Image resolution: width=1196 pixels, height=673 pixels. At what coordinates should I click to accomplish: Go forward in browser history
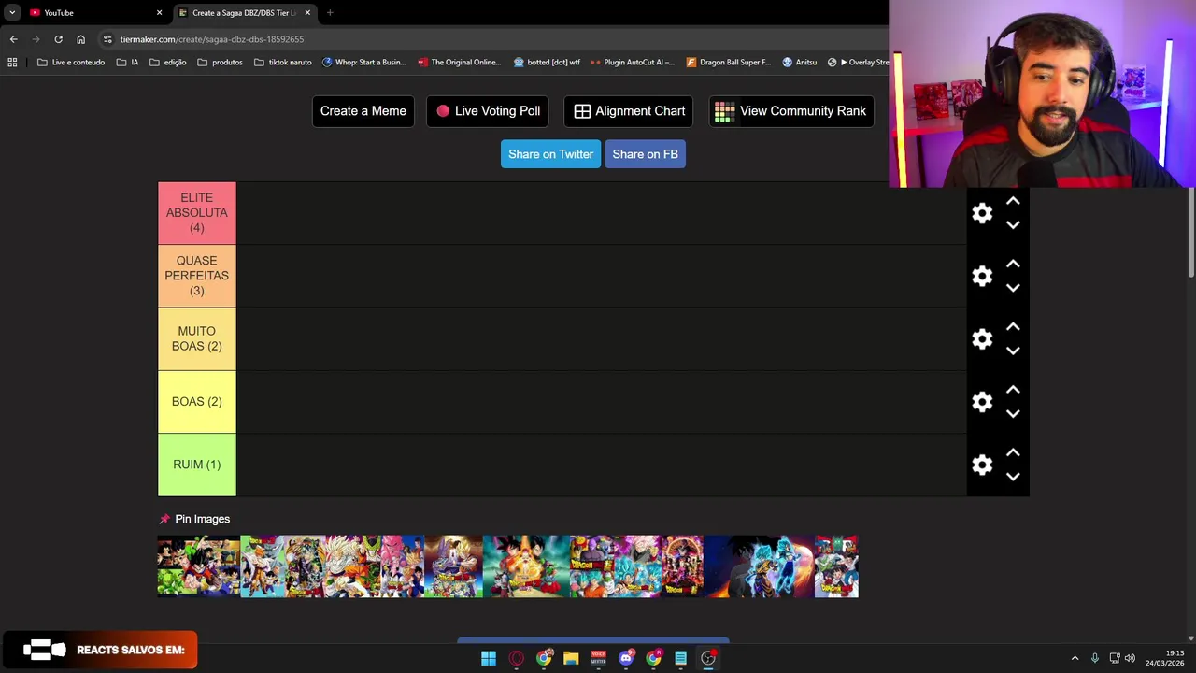pos(36,39)
